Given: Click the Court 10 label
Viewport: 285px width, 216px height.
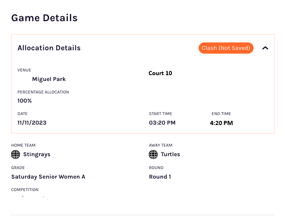Looking at the screenshot, I should (x=160, y=73).
